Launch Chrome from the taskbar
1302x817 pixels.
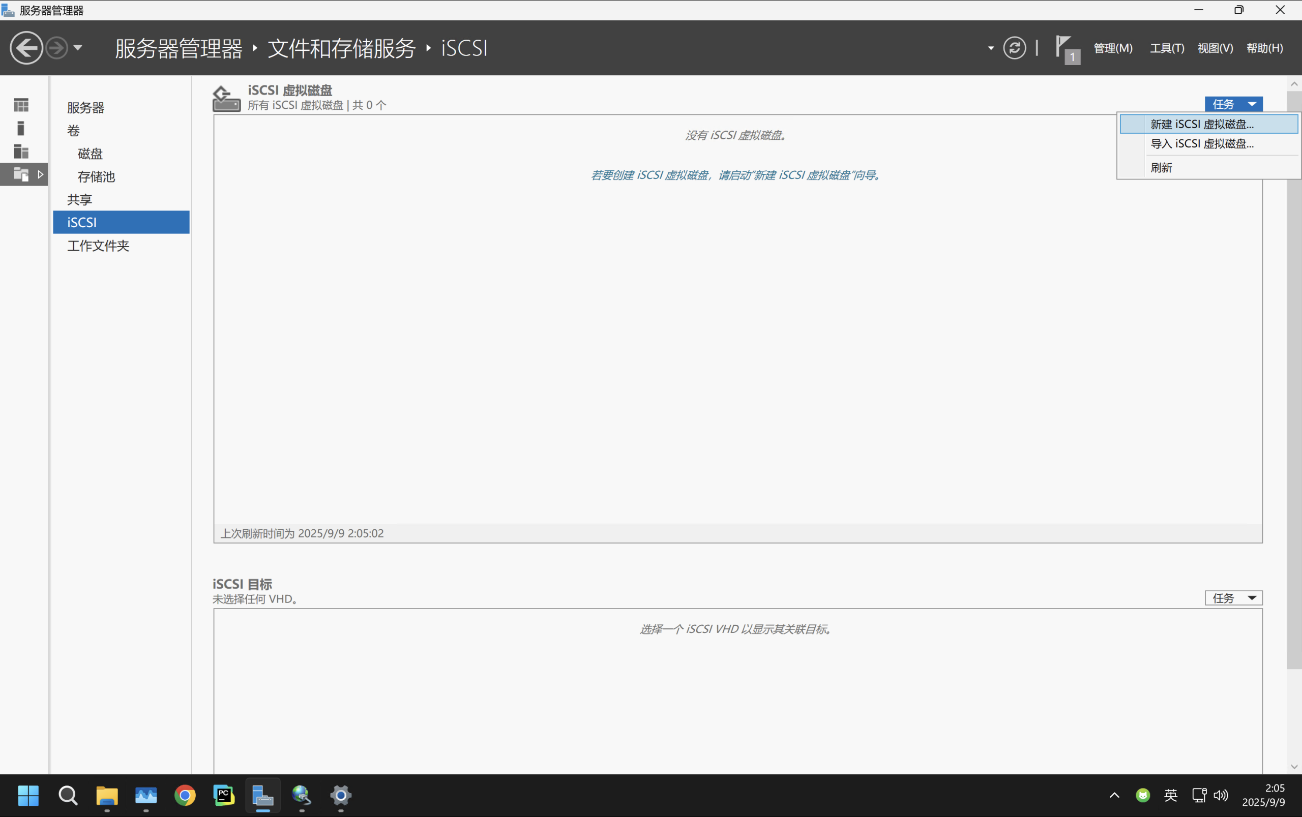[185, 795]
